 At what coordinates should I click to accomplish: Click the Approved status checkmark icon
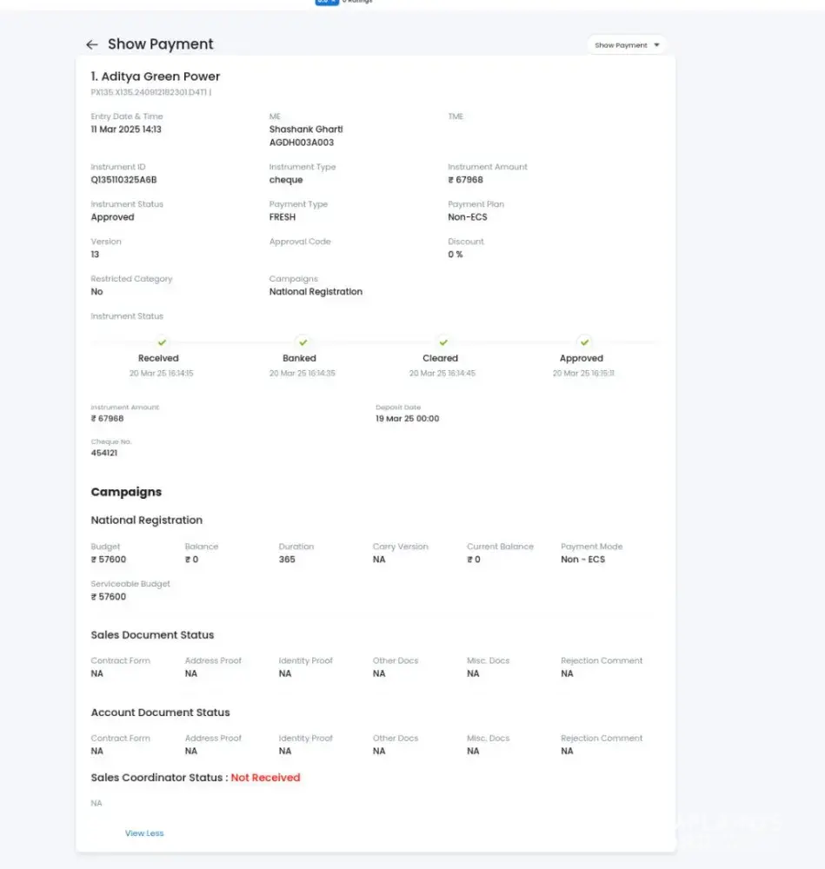pyautogui.click(x=584, y=342)
